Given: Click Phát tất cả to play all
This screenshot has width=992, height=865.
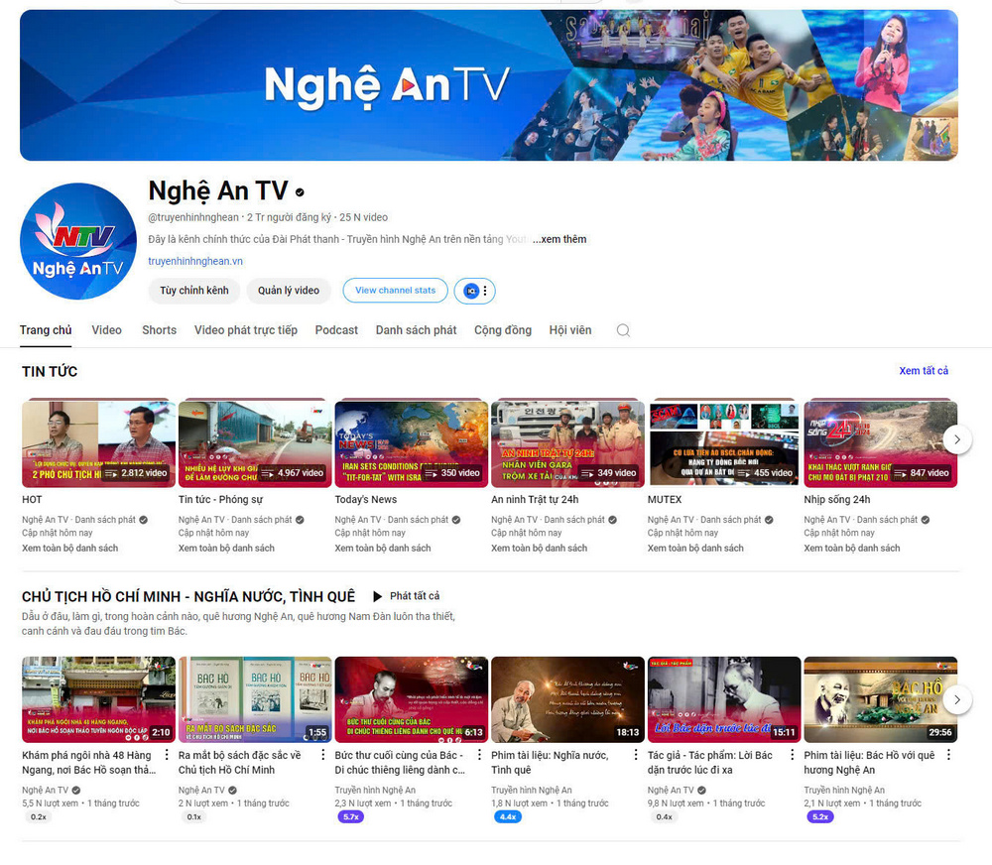Looking at the screenshot, I should [406, 596].
